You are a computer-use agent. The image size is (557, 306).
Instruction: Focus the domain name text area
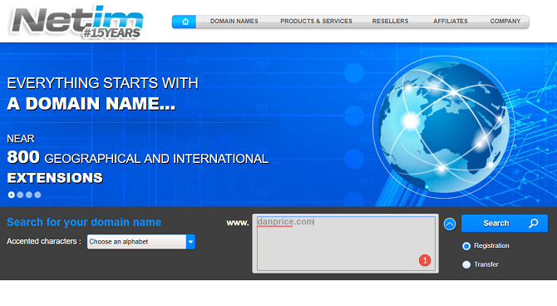coord(346,244)
